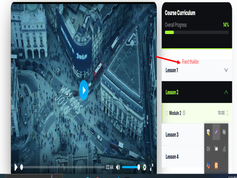
Task: Click the power plug battery tray icon
Action: click(216, 149)
